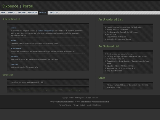Image resolution: width=160 pixels, height=120 pixels.
Task: Open the Contact Us navigation link
Action: pos(53,12)
